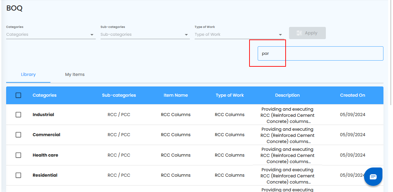Open the Industrial category row

[x=43, y=115]
